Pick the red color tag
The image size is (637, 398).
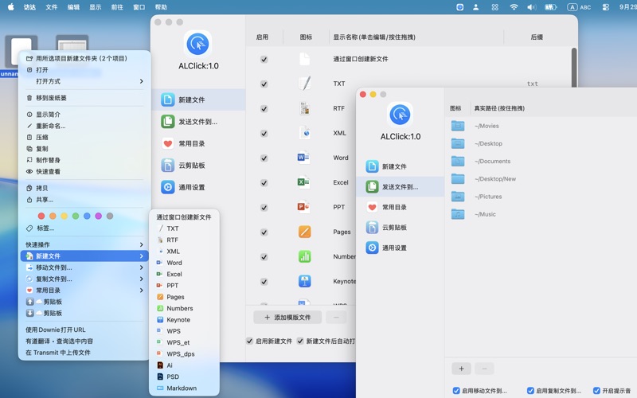41,216
